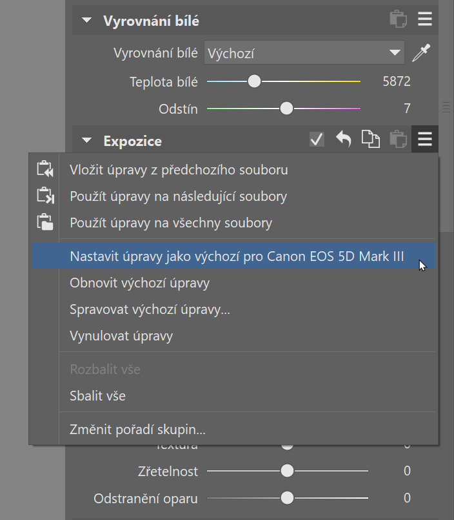Open the Vyrovnání bílé Výchozí dropdown

click(x=304, y=53)
